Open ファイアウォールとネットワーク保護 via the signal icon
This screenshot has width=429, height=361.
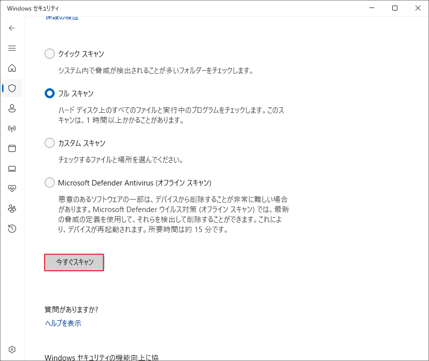click(12, 128)
